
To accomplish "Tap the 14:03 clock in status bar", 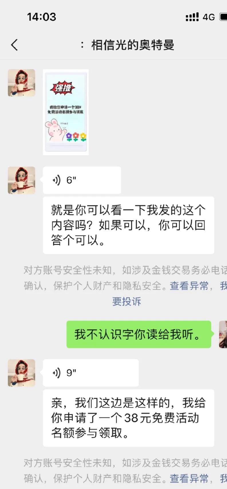I will (x=42, y=17).
